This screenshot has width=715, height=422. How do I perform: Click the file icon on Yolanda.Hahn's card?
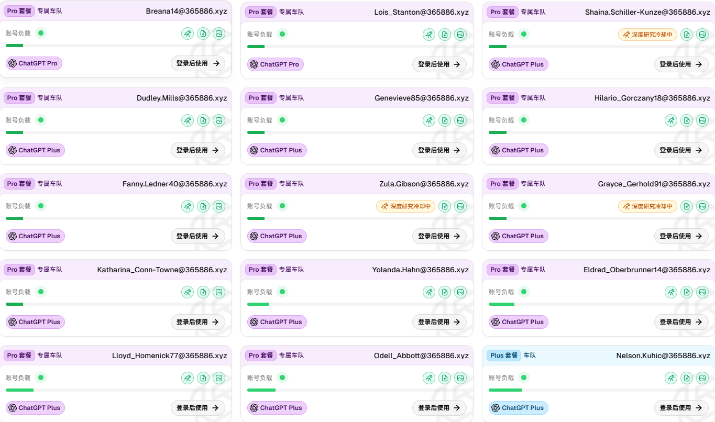(445, 292)
